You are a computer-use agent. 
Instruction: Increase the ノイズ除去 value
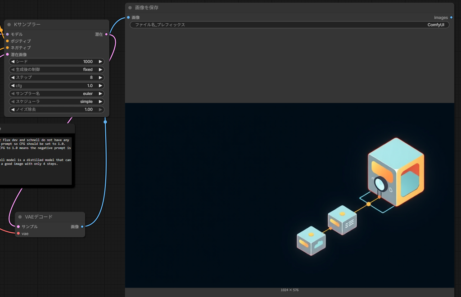click(100, 110)
